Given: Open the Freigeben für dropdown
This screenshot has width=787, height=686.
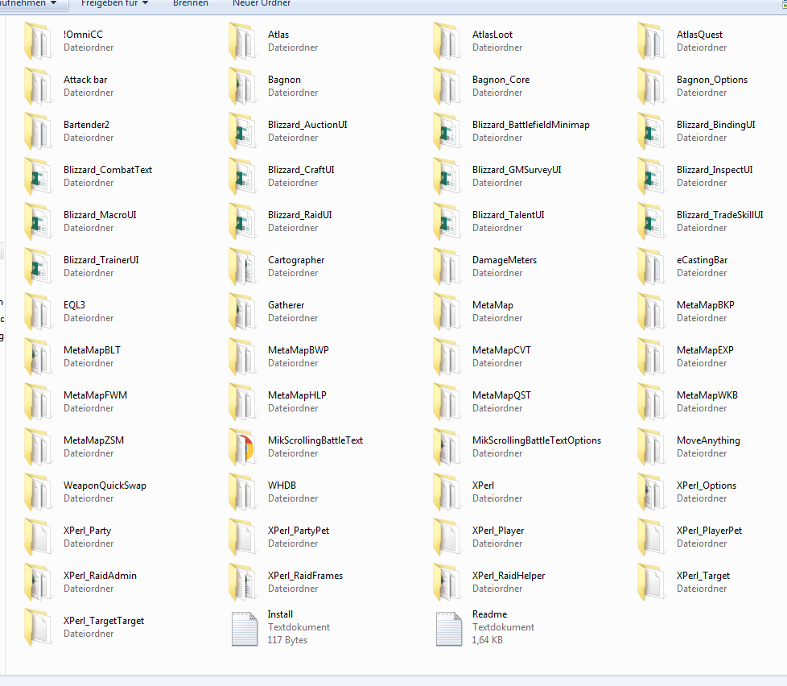Looking at the screenshot, I should pyautogui.click(x=114, y=3).
